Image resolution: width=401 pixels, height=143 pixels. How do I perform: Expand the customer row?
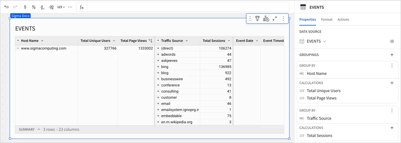click(x=158, y=97)
